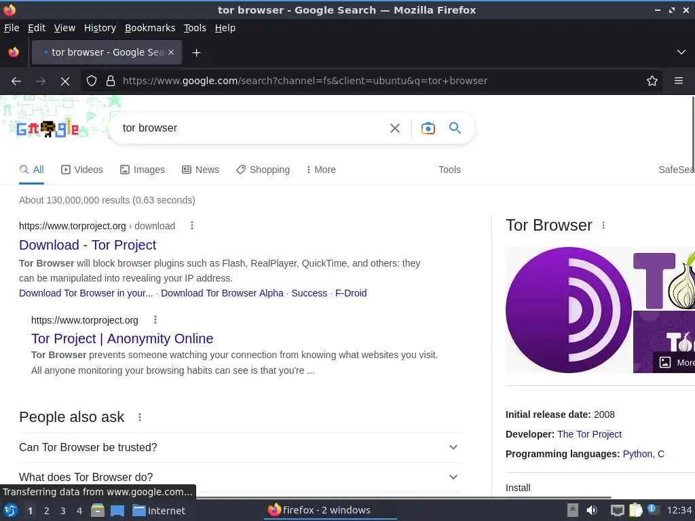Open the tracking protection shield icon
The image size is (695, 521).
(92, 81)
